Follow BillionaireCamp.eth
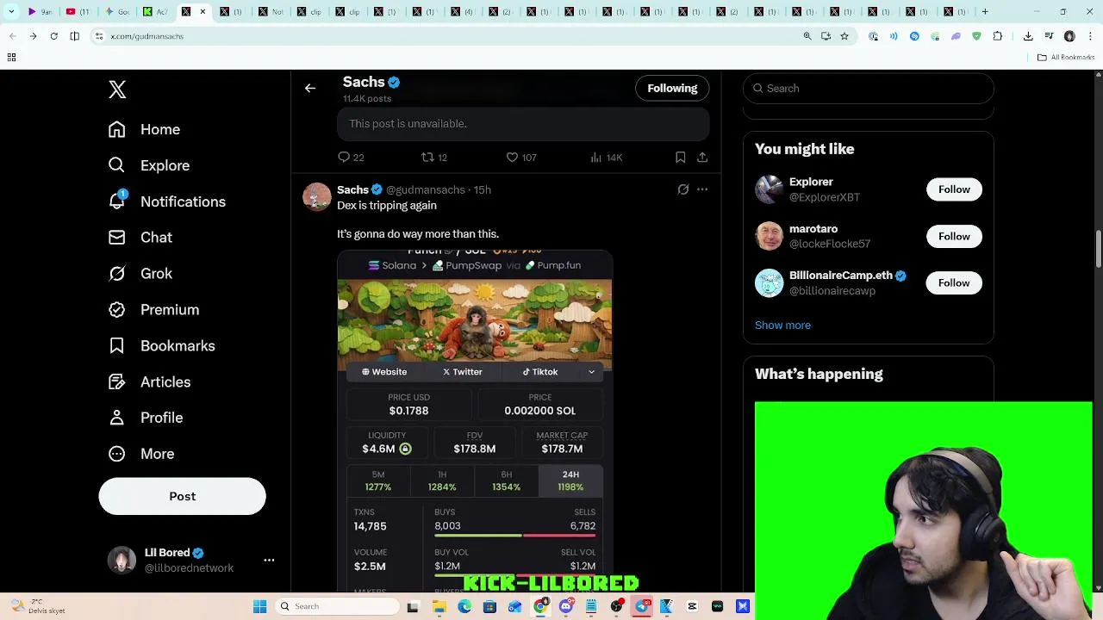 [954, 282]
